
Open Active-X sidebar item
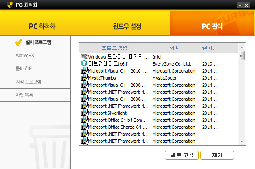pos(35,56)
